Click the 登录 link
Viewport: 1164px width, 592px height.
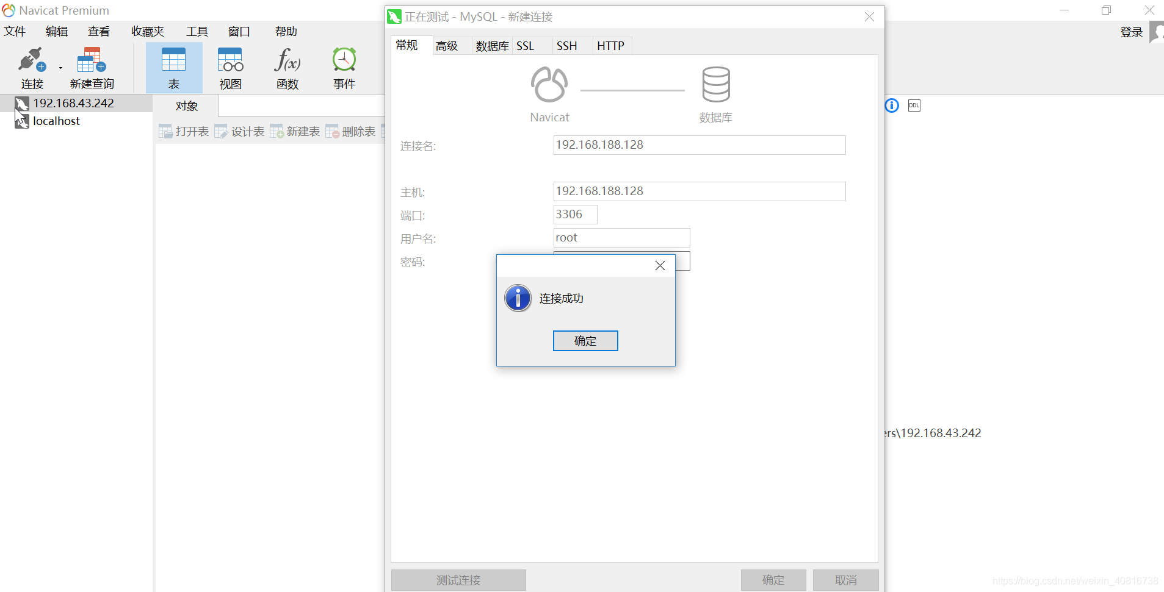click(1131, 32)
